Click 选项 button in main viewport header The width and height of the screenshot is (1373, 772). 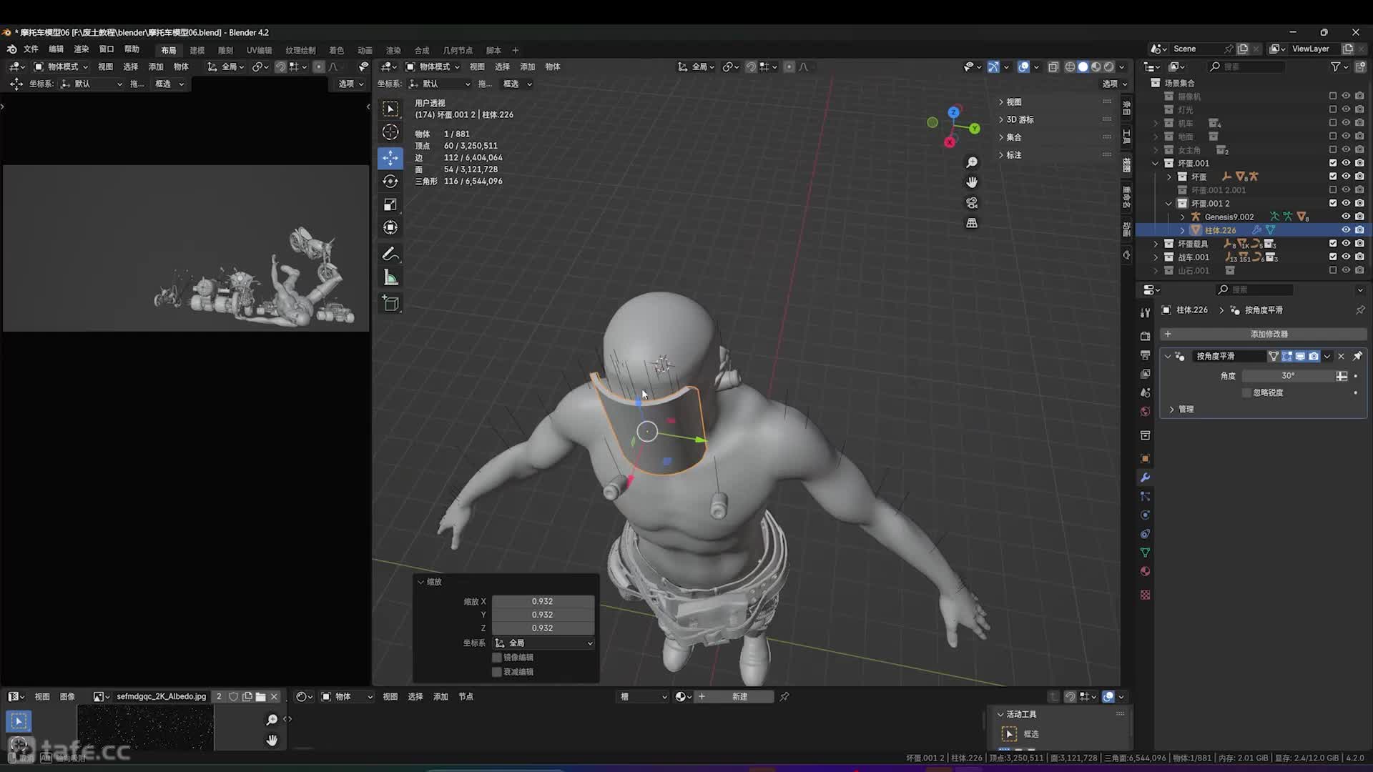tap(1114, 84)
